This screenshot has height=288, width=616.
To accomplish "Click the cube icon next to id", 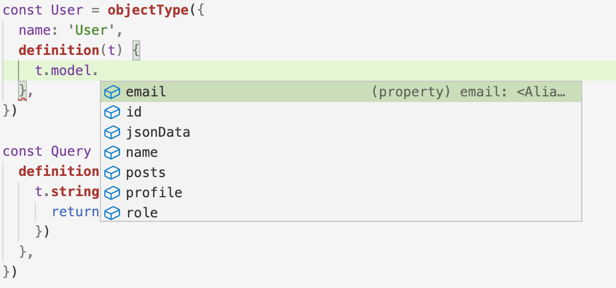I will pyautogui.click(x=113, y=112).
